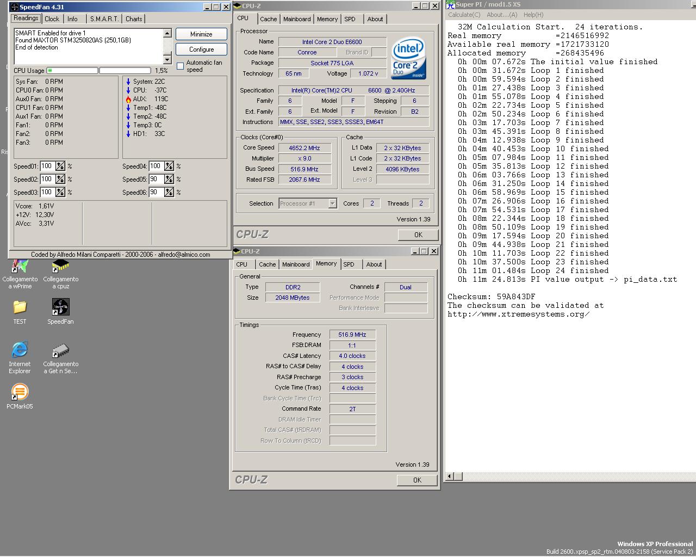
Task: Click the Speed05 value field
Action: [156, 179]
